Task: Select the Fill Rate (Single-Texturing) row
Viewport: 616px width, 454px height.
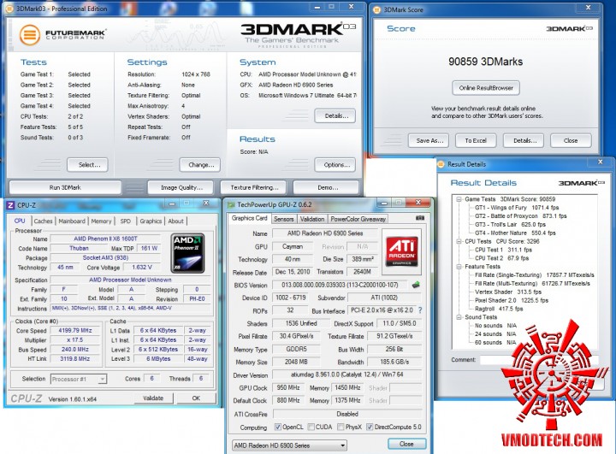Action: [534, 275]
